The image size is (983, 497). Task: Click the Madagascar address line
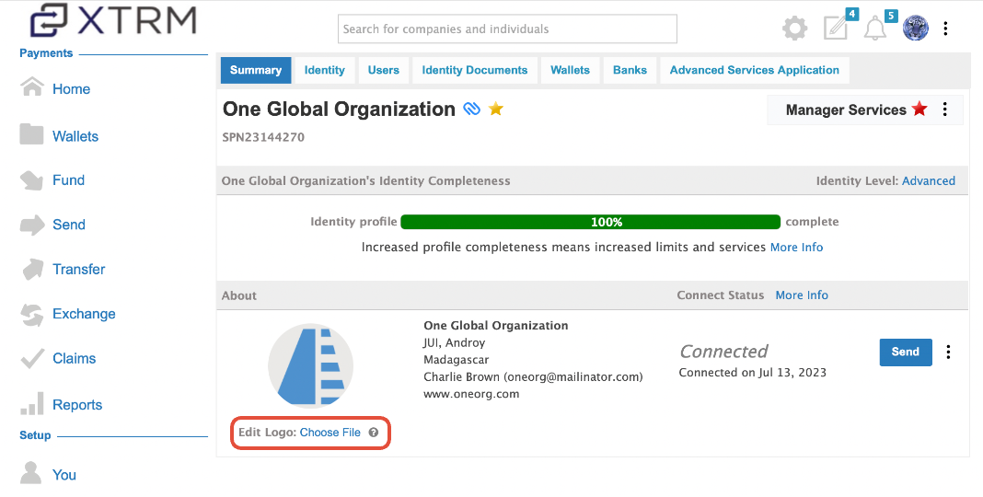pos(456,360)
